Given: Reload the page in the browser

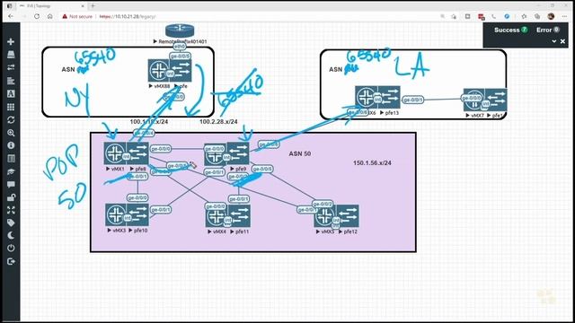Looking at the screenshot, I should point(37,16).
